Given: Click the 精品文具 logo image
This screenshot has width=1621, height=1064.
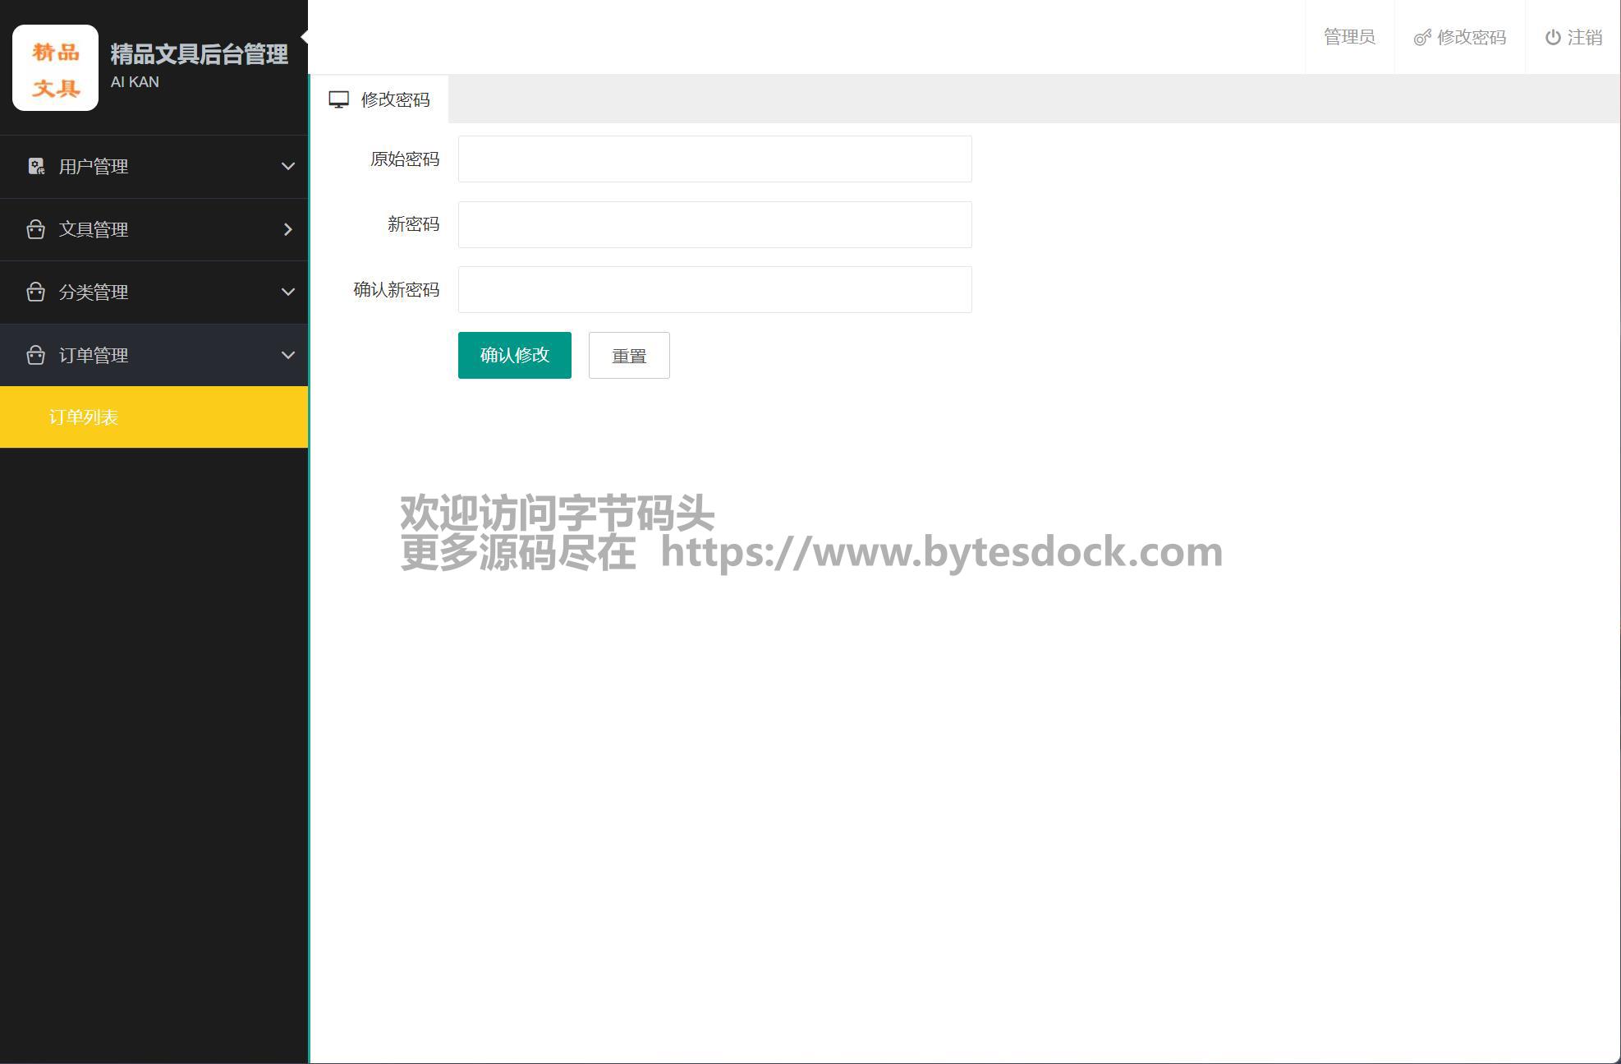Looking at the screenshot, I should 55,67.
